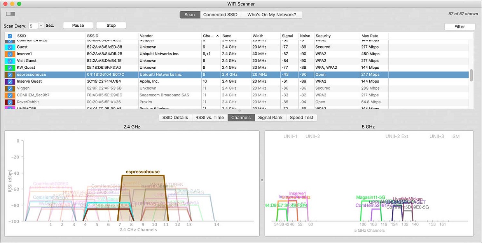Uncheck the RoverRabbit network checkbox
Viewport: 482px width, 243px height.
point(10,102)
